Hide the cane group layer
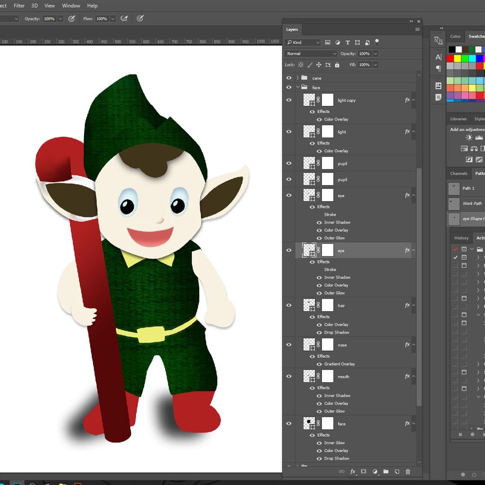Screen dimensions: 485x485 [x=289, y=78]
